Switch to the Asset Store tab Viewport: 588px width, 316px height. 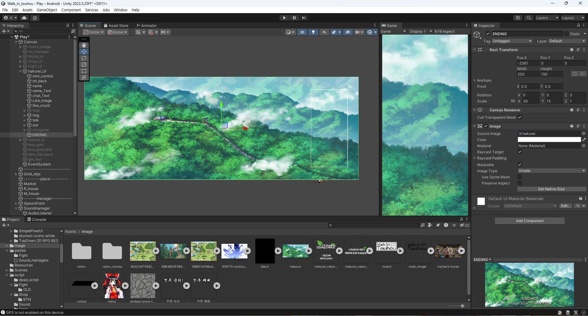(116, 26)
